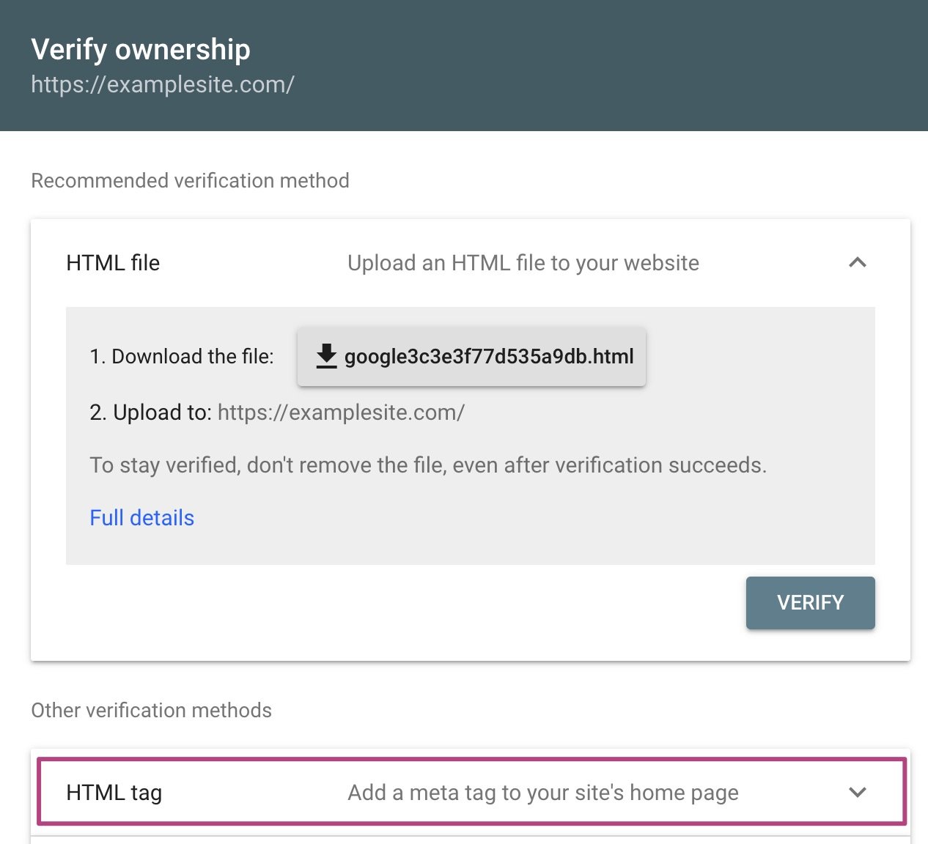Open the Full details link
Screen dimensions: 928x844
141,518
